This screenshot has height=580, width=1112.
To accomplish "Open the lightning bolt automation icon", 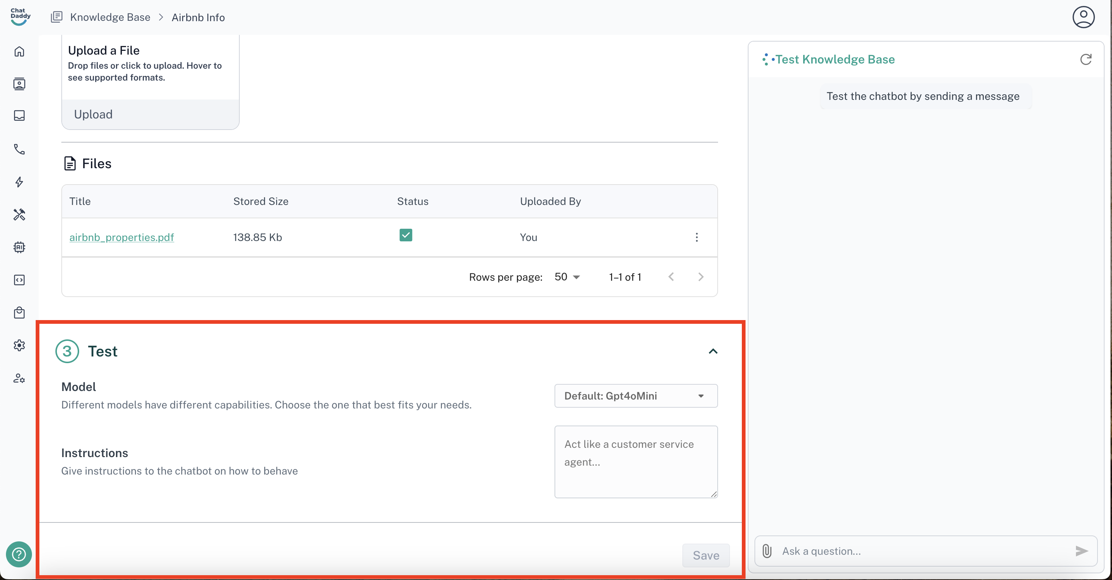I will point(19,182).
